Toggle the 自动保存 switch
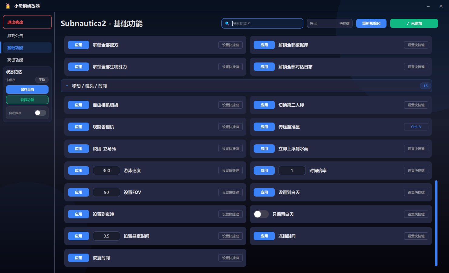 [x=40, y=113]
